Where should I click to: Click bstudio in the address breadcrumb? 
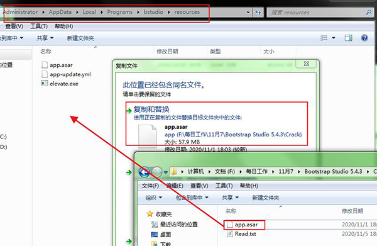pos(153,12)
